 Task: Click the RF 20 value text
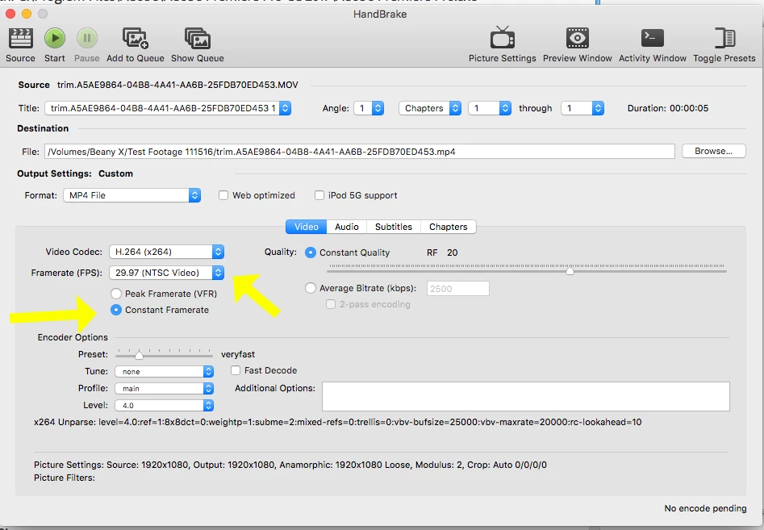click(x=442, y=252)
